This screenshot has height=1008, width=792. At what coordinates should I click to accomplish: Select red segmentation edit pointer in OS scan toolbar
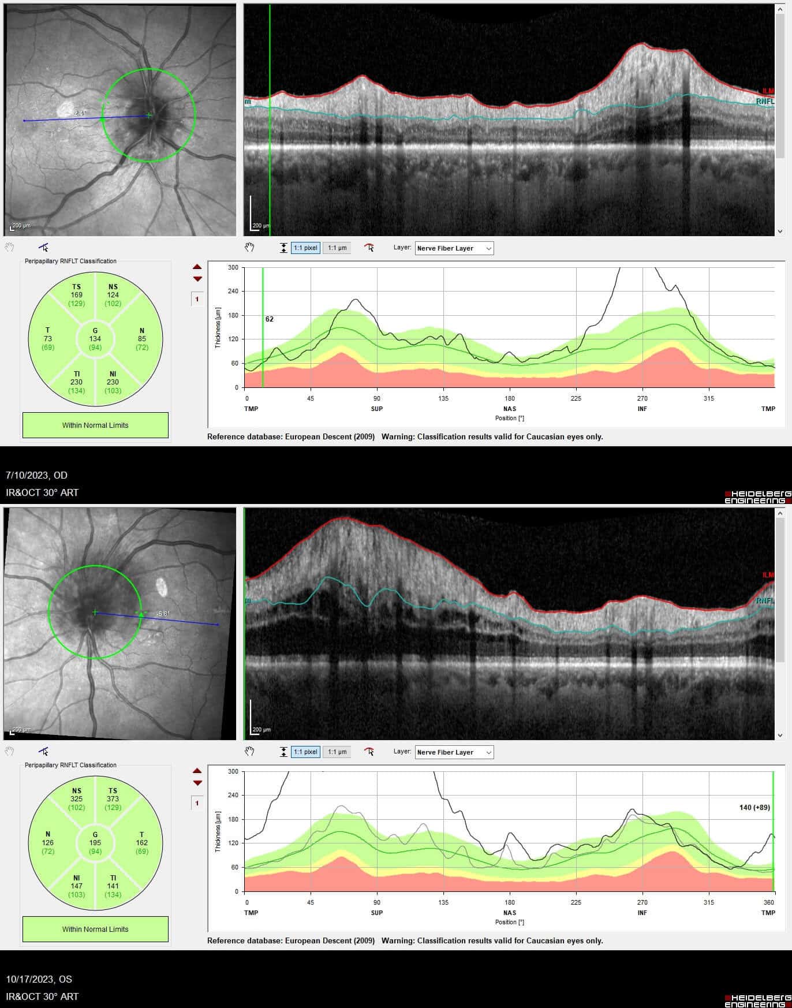(369, 752)
